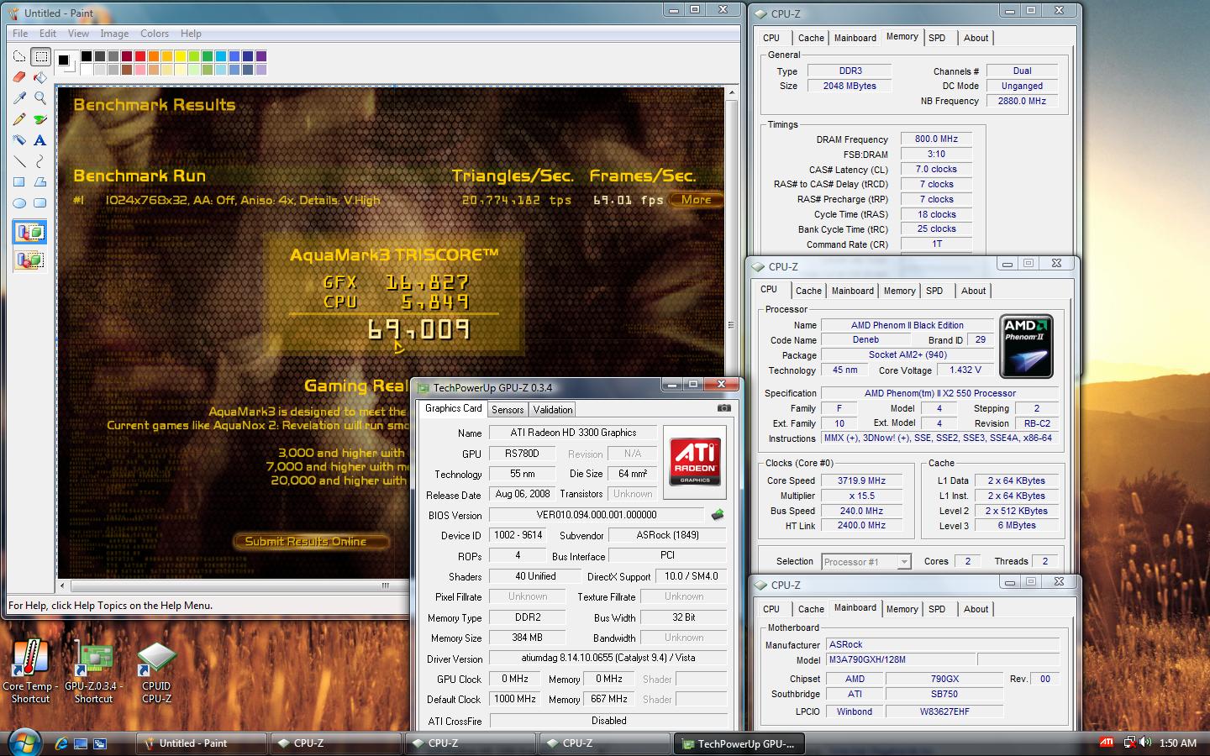Image resolution: width=1210 pixels, height=756 pixels.
Task: Pick the yellow color swatch in palette
Action: point(180,56)
